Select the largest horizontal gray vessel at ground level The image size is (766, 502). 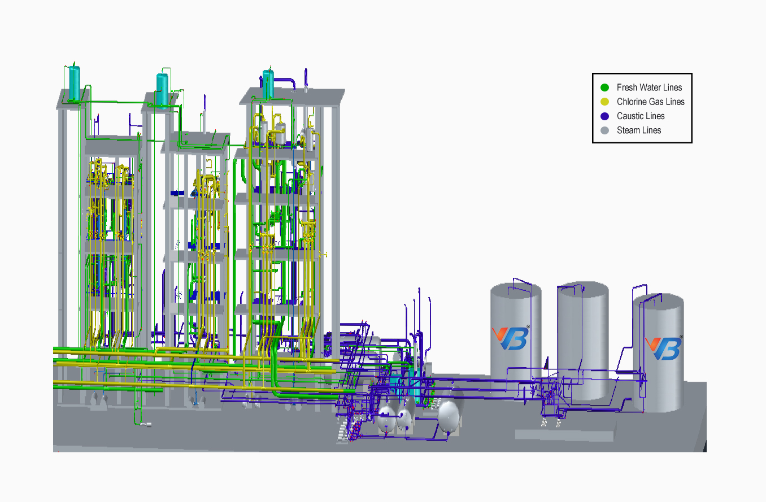tap(450, 416)
